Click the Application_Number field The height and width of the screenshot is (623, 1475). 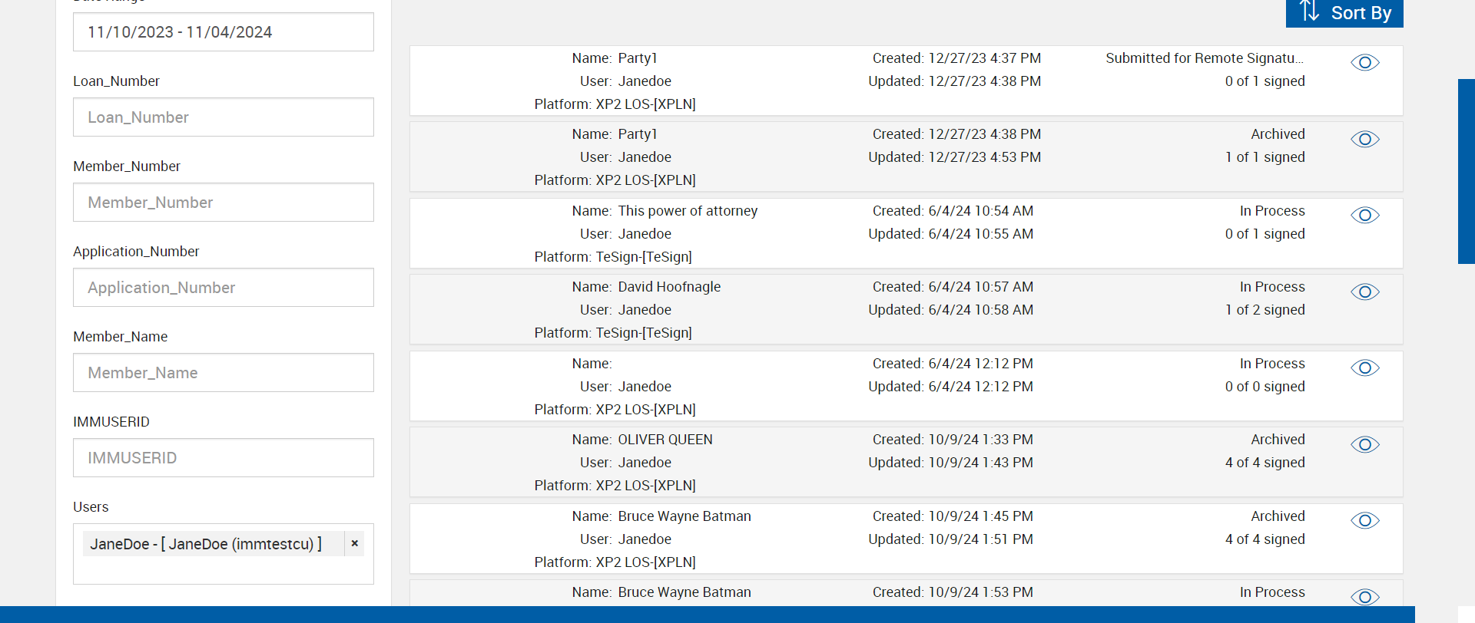[223, 288]
